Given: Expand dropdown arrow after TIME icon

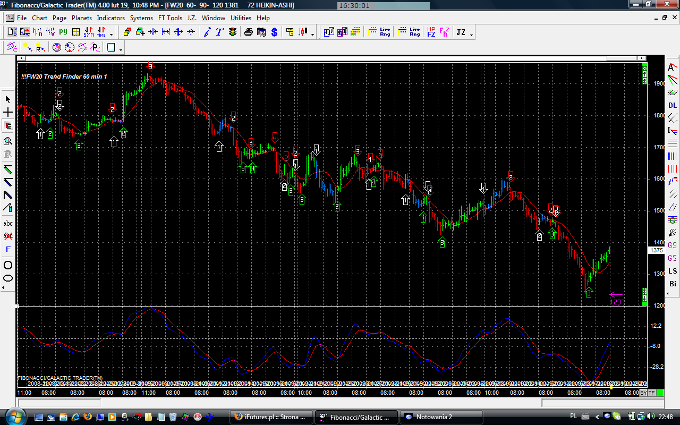Looking at the screenshot, I should [111, 33].
